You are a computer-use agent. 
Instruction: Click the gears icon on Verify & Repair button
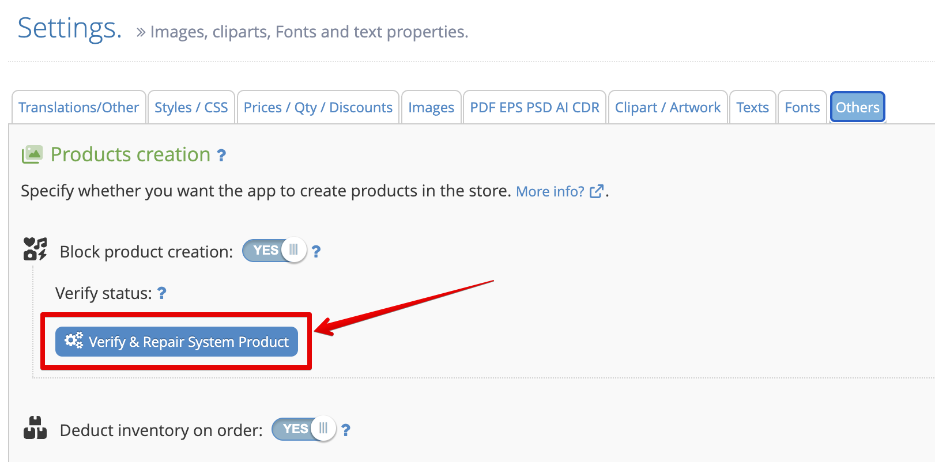point(74,340)
